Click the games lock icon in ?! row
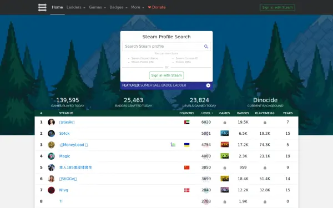This screenshot has height=208, width=333. pos(224,202)
